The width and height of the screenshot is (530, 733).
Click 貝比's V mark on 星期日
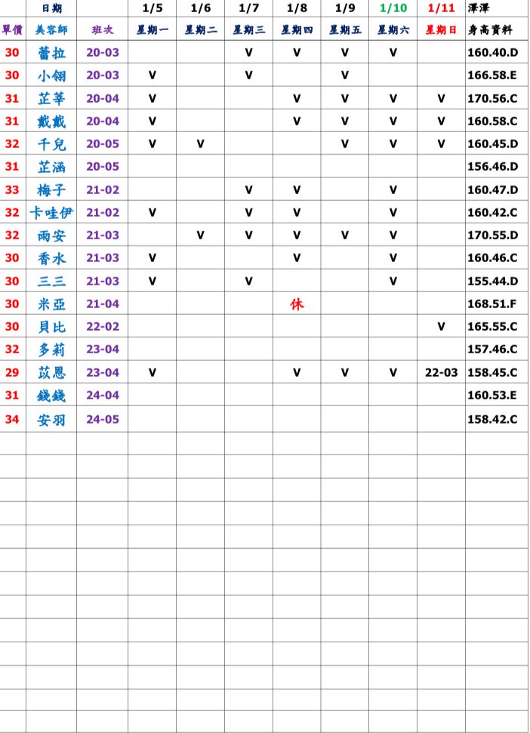pyautogui.click(x=441, y=327)
